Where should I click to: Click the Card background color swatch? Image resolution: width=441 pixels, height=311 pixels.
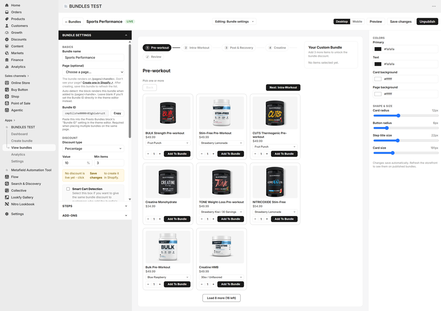(378, 79)
